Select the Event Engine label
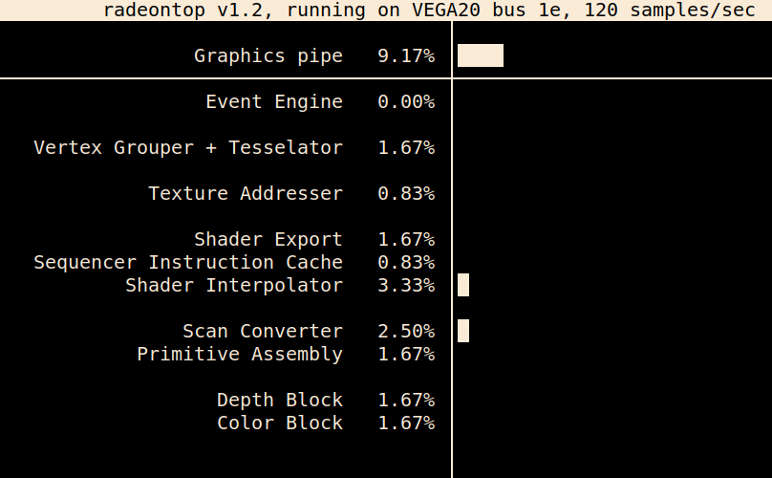The width and height of the screenshot is (772, 478). click(274, 102)
